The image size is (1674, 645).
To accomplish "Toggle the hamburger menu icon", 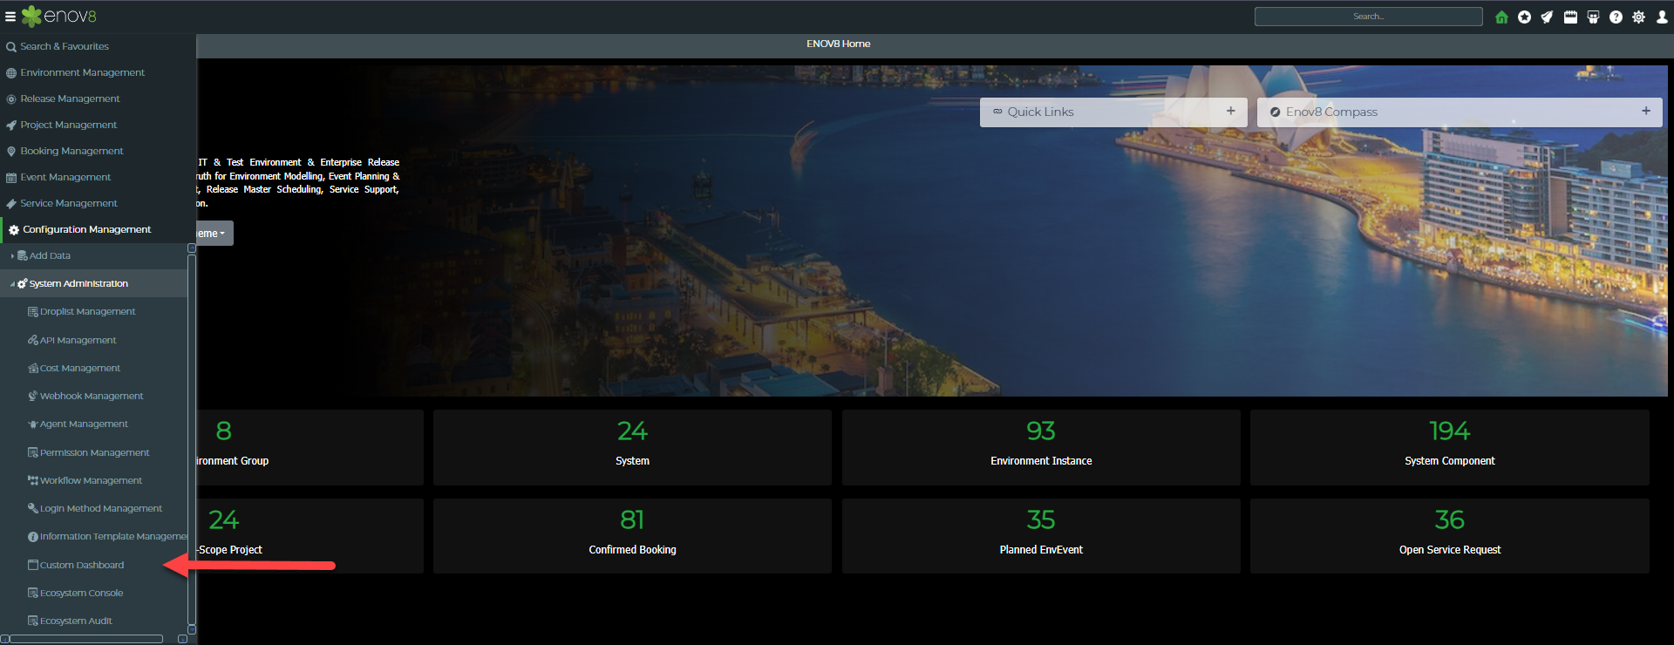I will [10, 17].
